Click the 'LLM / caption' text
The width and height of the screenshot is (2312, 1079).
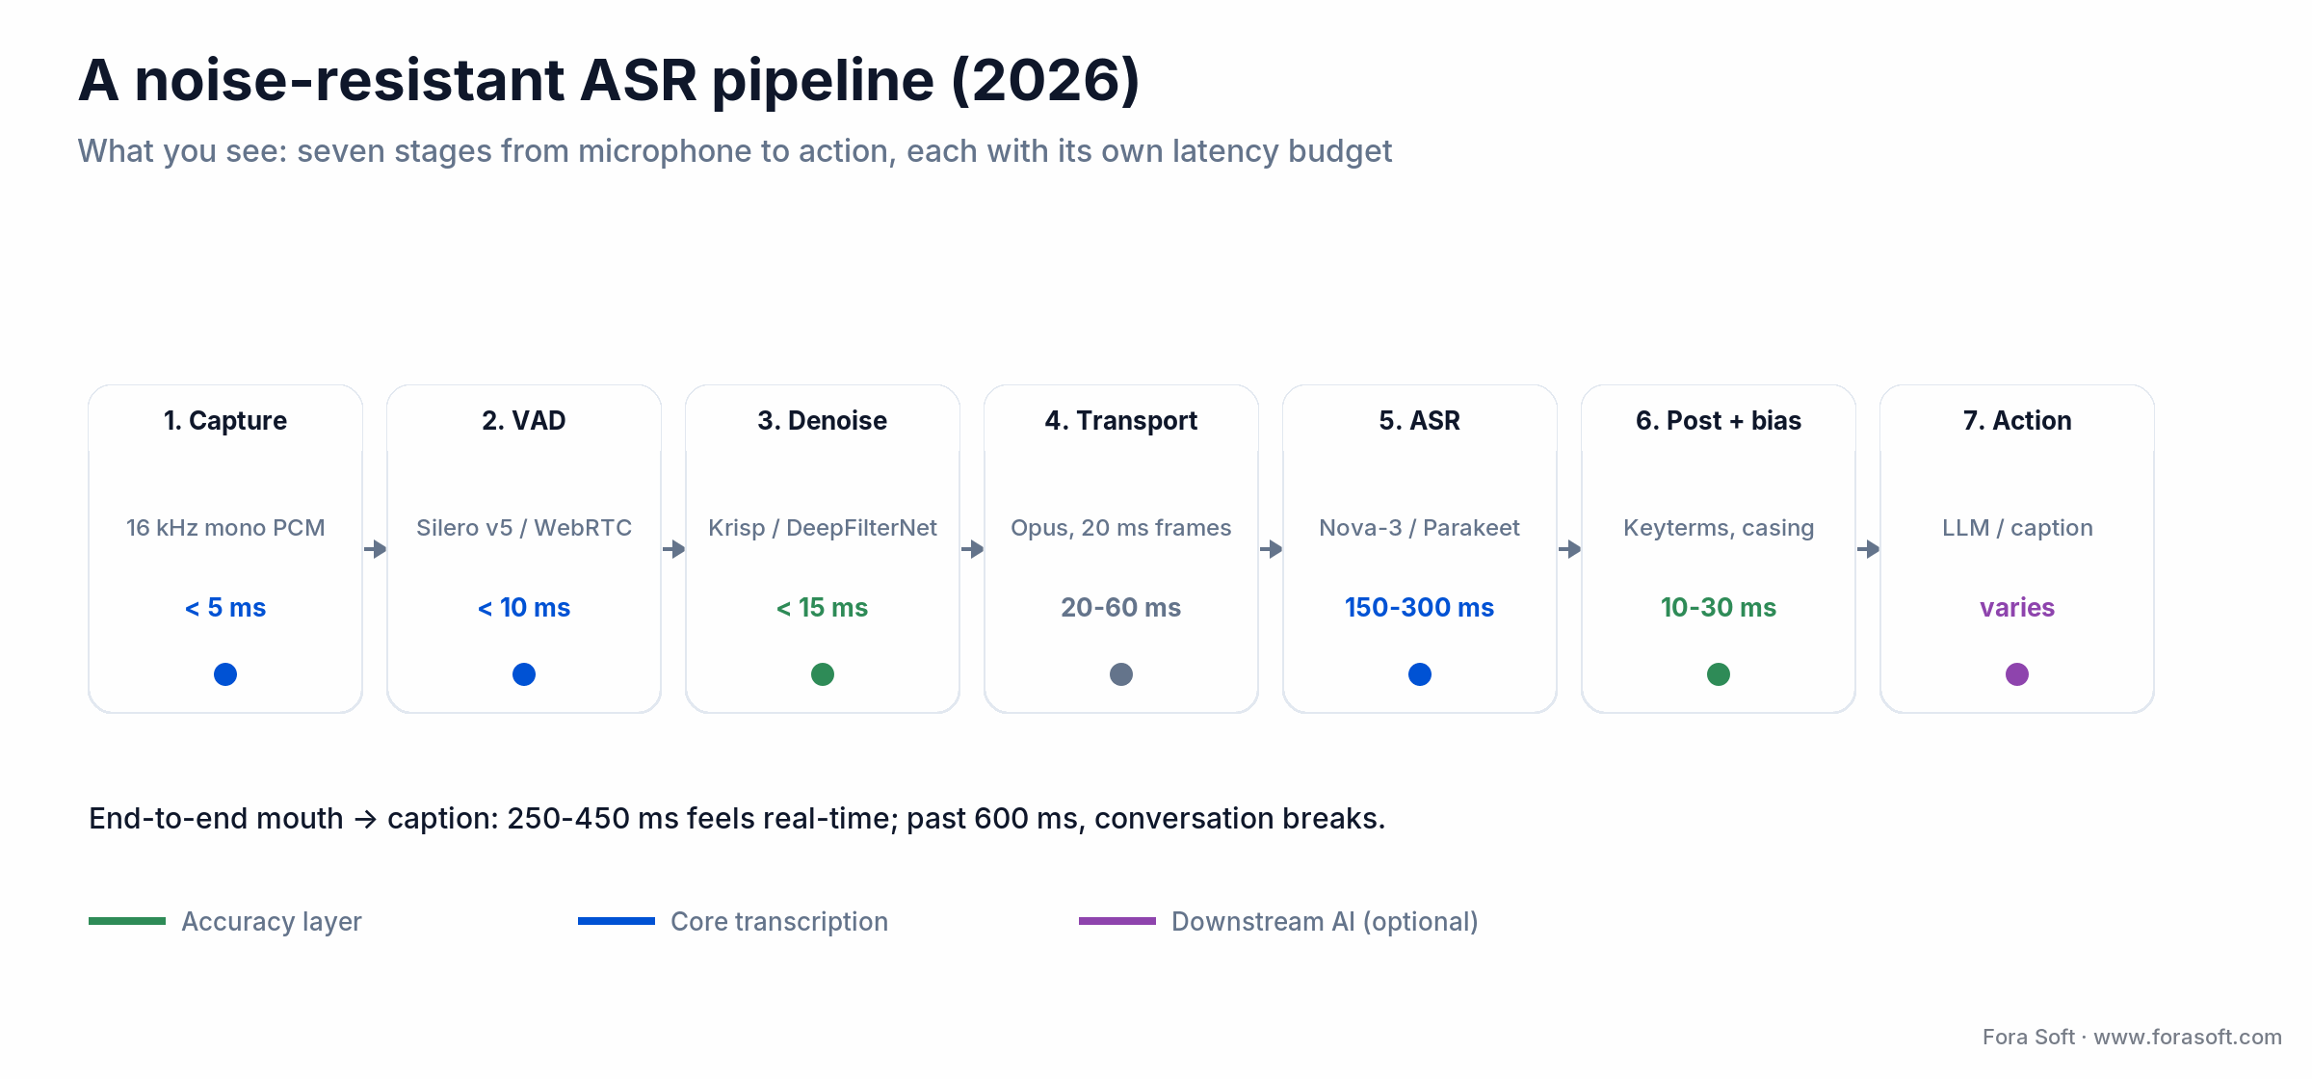[2017, 528]
